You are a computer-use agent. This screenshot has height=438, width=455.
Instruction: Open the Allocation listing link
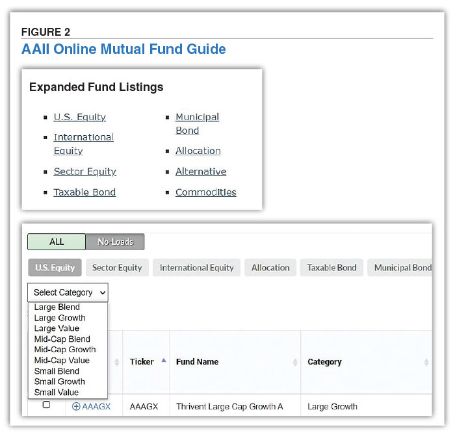point(198,151)
